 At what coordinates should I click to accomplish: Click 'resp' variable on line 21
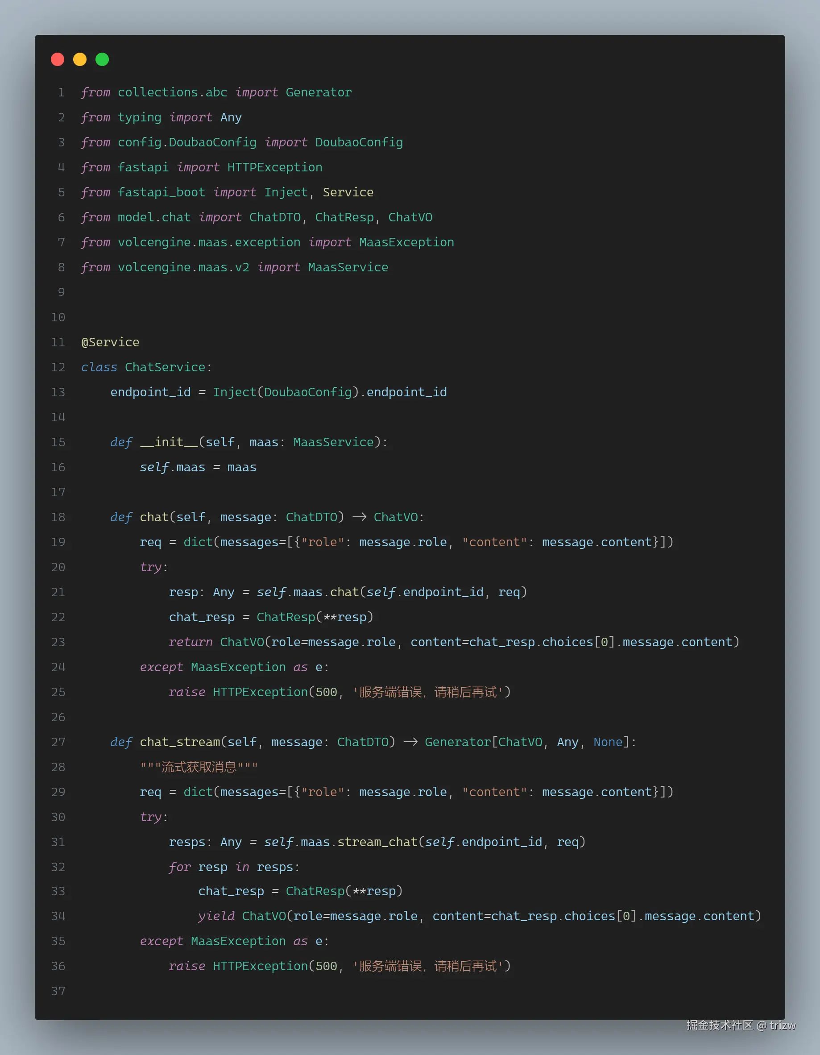click(183, 592)
